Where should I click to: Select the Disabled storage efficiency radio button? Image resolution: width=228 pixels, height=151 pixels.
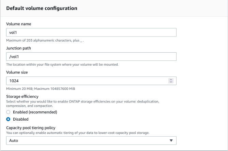coord(9,119)
